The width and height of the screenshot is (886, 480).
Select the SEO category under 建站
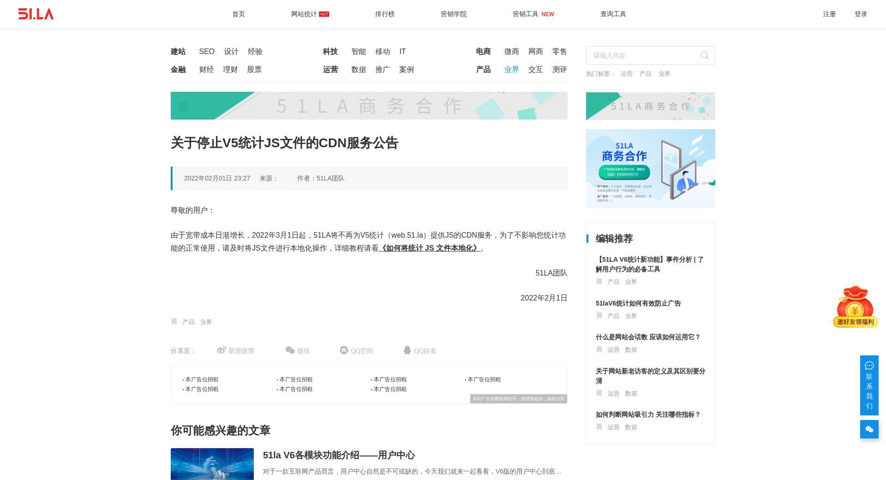click(207, 52)
